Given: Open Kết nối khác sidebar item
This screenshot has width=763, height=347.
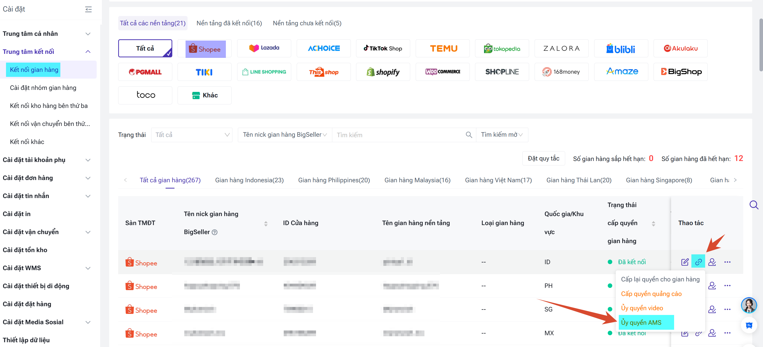Looking at the screenshot, I should 27,142.
